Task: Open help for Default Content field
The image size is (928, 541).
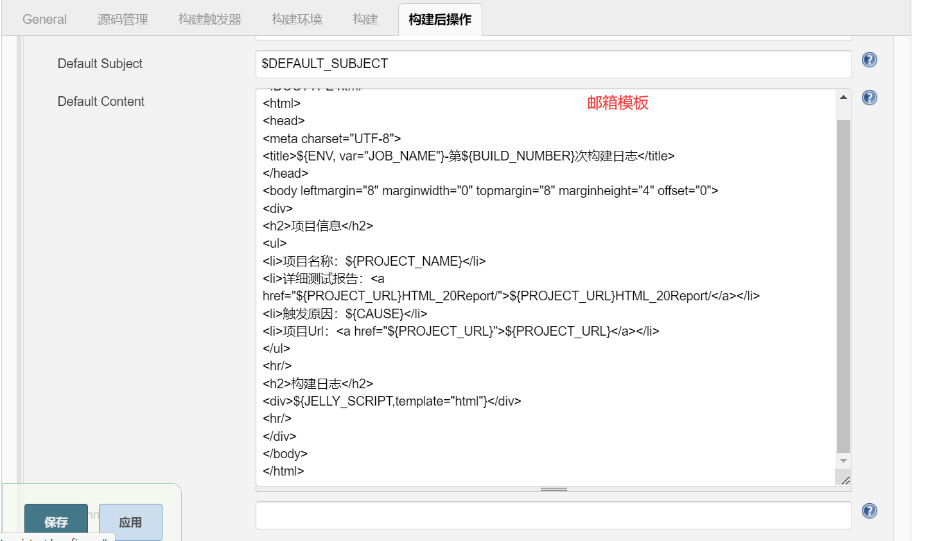Action: [869, 98]
